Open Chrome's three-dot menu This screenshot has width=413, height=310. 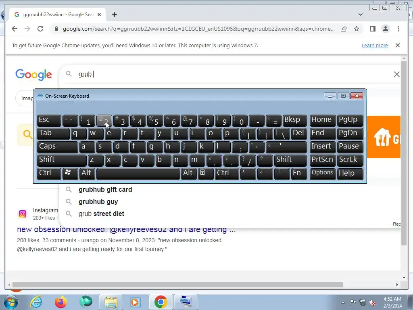tap(398, 29)
